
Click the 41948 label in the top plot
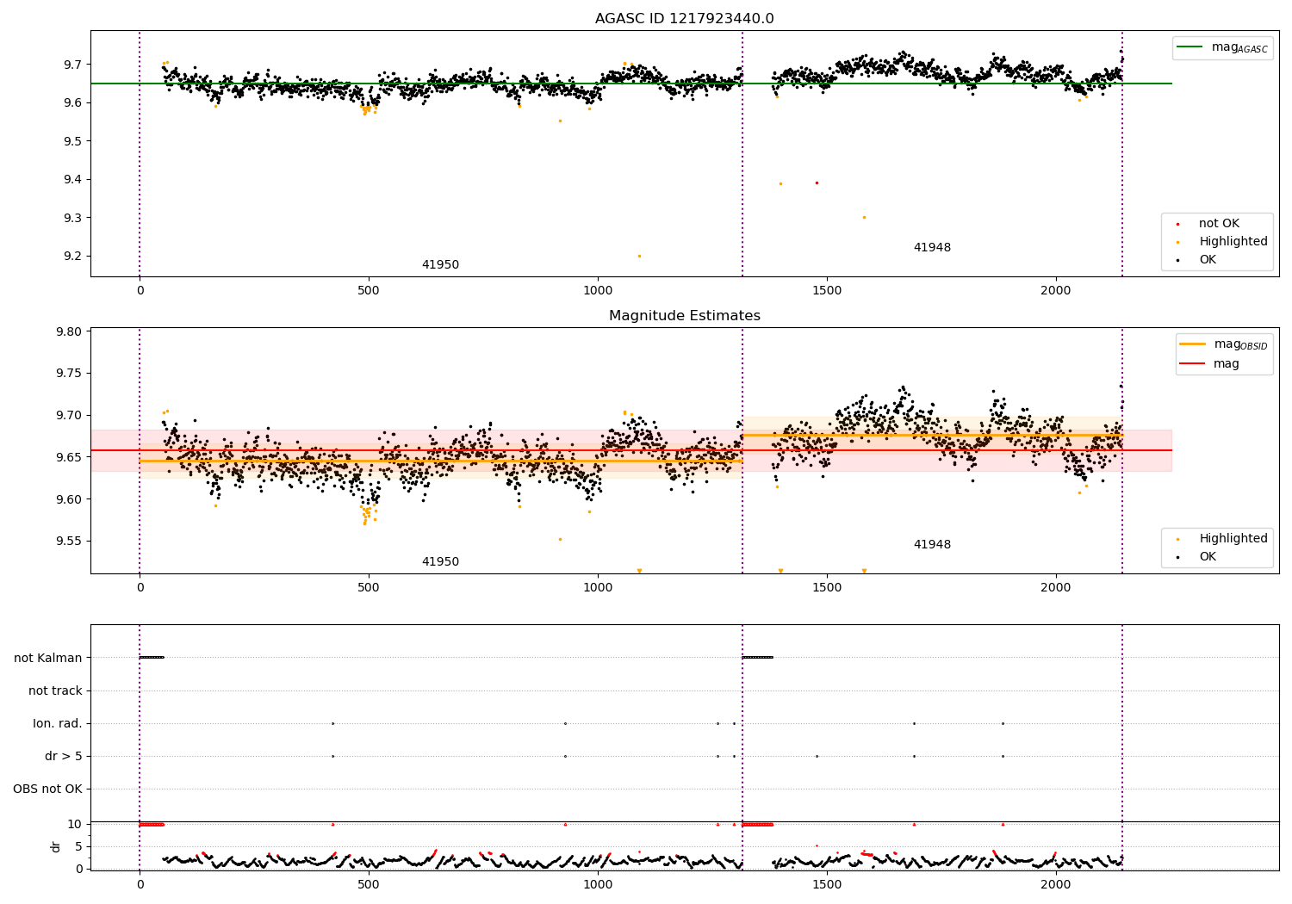932,248
